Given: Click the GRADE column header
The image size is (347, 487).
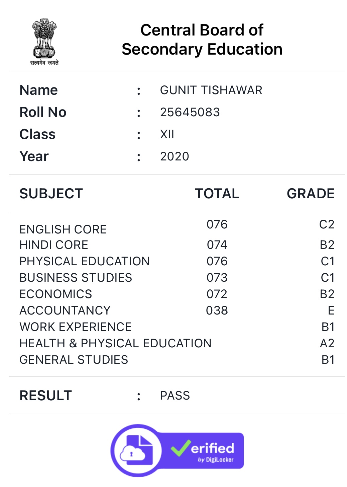Looking at the screenshot, I should point(311,194).
